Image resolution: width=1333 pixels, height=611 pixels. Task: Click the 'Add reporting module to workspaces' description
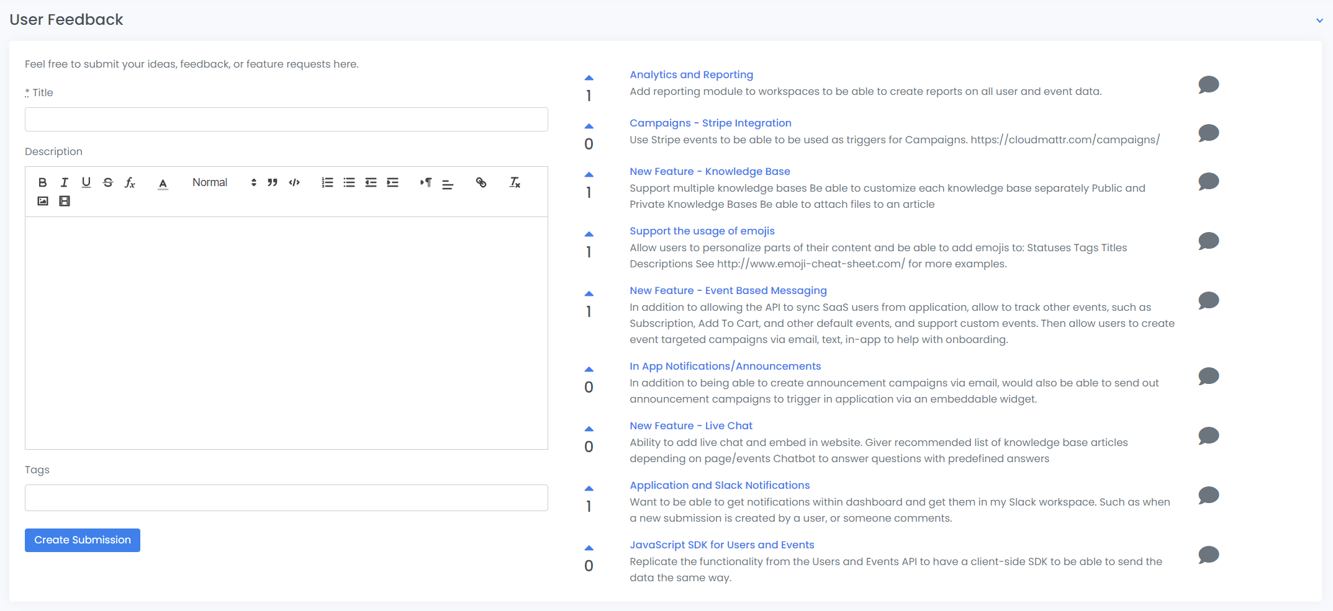[x=865, y=91]
